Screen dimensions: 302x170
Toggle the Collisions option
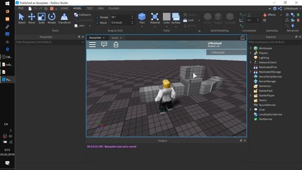[x=83, y=15]
